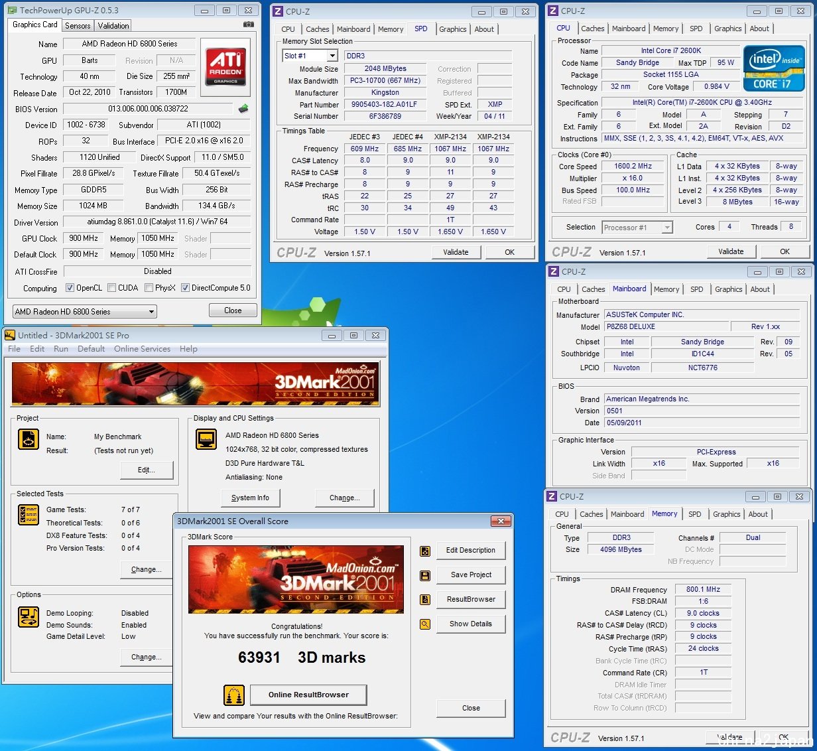
Task: Open the Online Services menu
Action: point(142,349)
